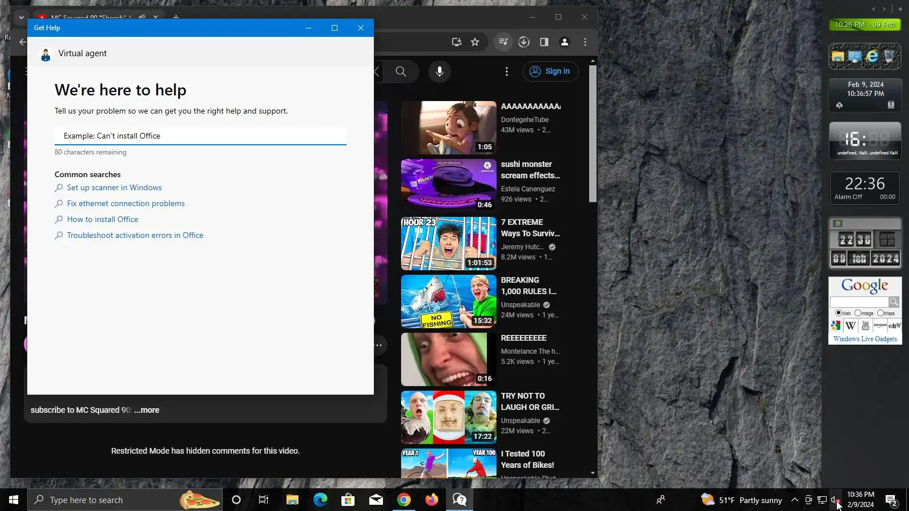Open the Chrome three-dot menu
Viewport: 909px width, 511px height.
585,42
